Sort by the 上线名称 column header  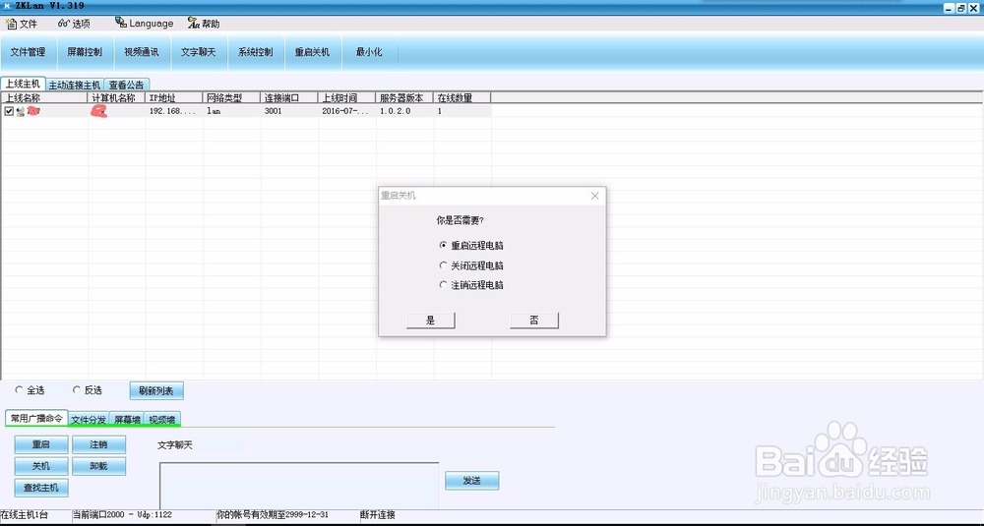point(44,98)
